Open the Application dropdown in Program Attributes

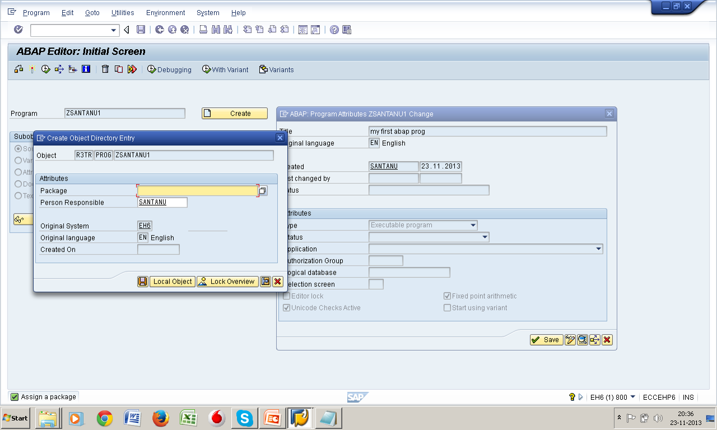(599, 249)
